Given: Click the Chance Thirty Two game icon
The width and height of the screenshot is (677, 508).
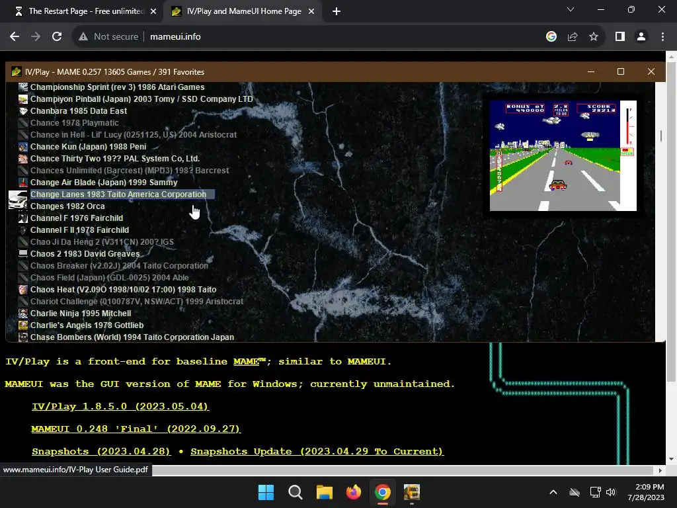Looking at the screenshot, I should [23, 159].
